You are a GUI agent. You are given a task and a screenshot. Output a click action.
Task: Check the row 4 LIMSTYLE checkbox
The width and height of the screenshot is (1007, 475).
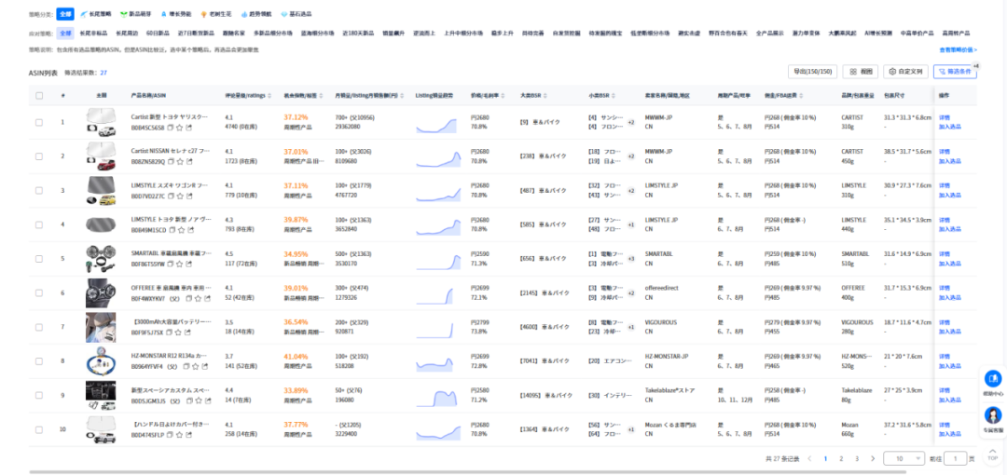[x=39, y=224]
